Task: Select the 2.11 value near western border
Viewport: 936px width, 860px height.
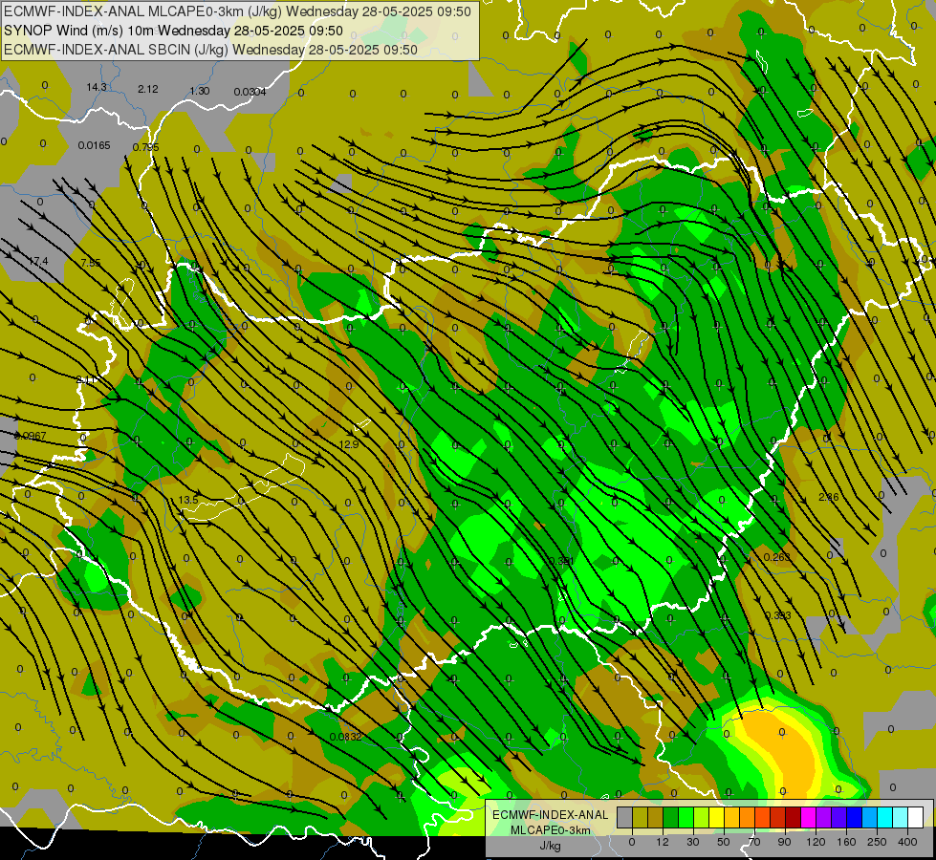Action: (86, 380)
